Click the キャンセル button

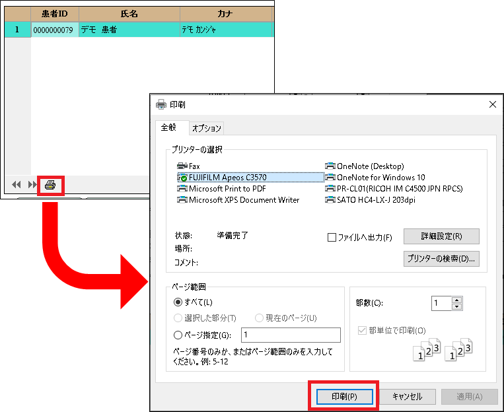pyautogui.click(x=408, y=397)
